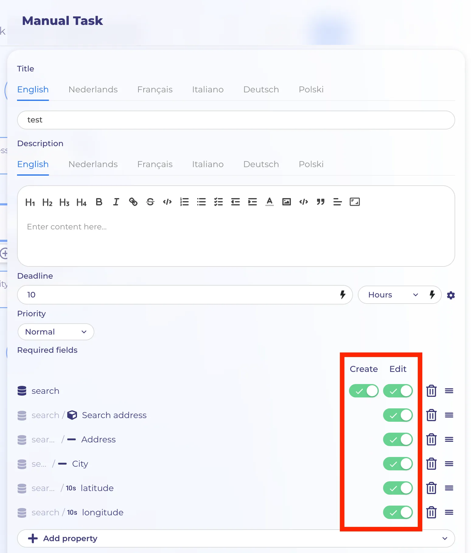This screenshot has height=553, width=471.
Task: Open the editor in fullscreen mode
Action: (355, 202)
